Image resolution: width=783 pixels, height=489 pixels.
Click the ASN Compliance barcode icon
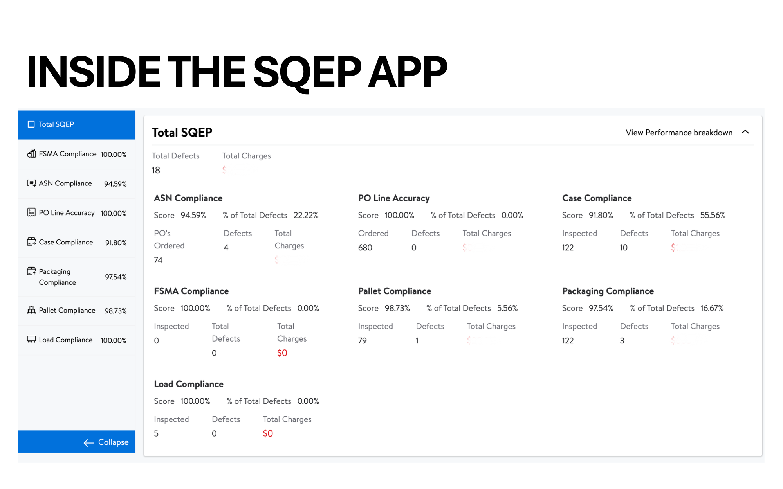tap(31, 183)
